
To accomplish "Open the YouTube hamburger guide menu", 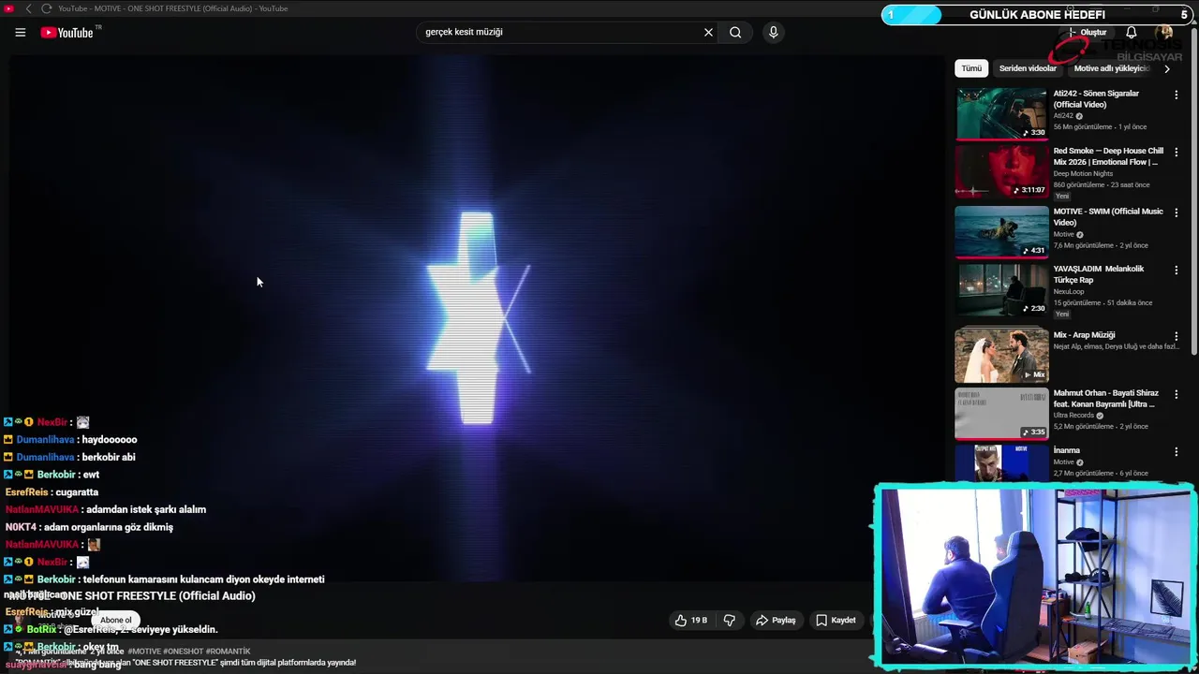I will [21, 32].
